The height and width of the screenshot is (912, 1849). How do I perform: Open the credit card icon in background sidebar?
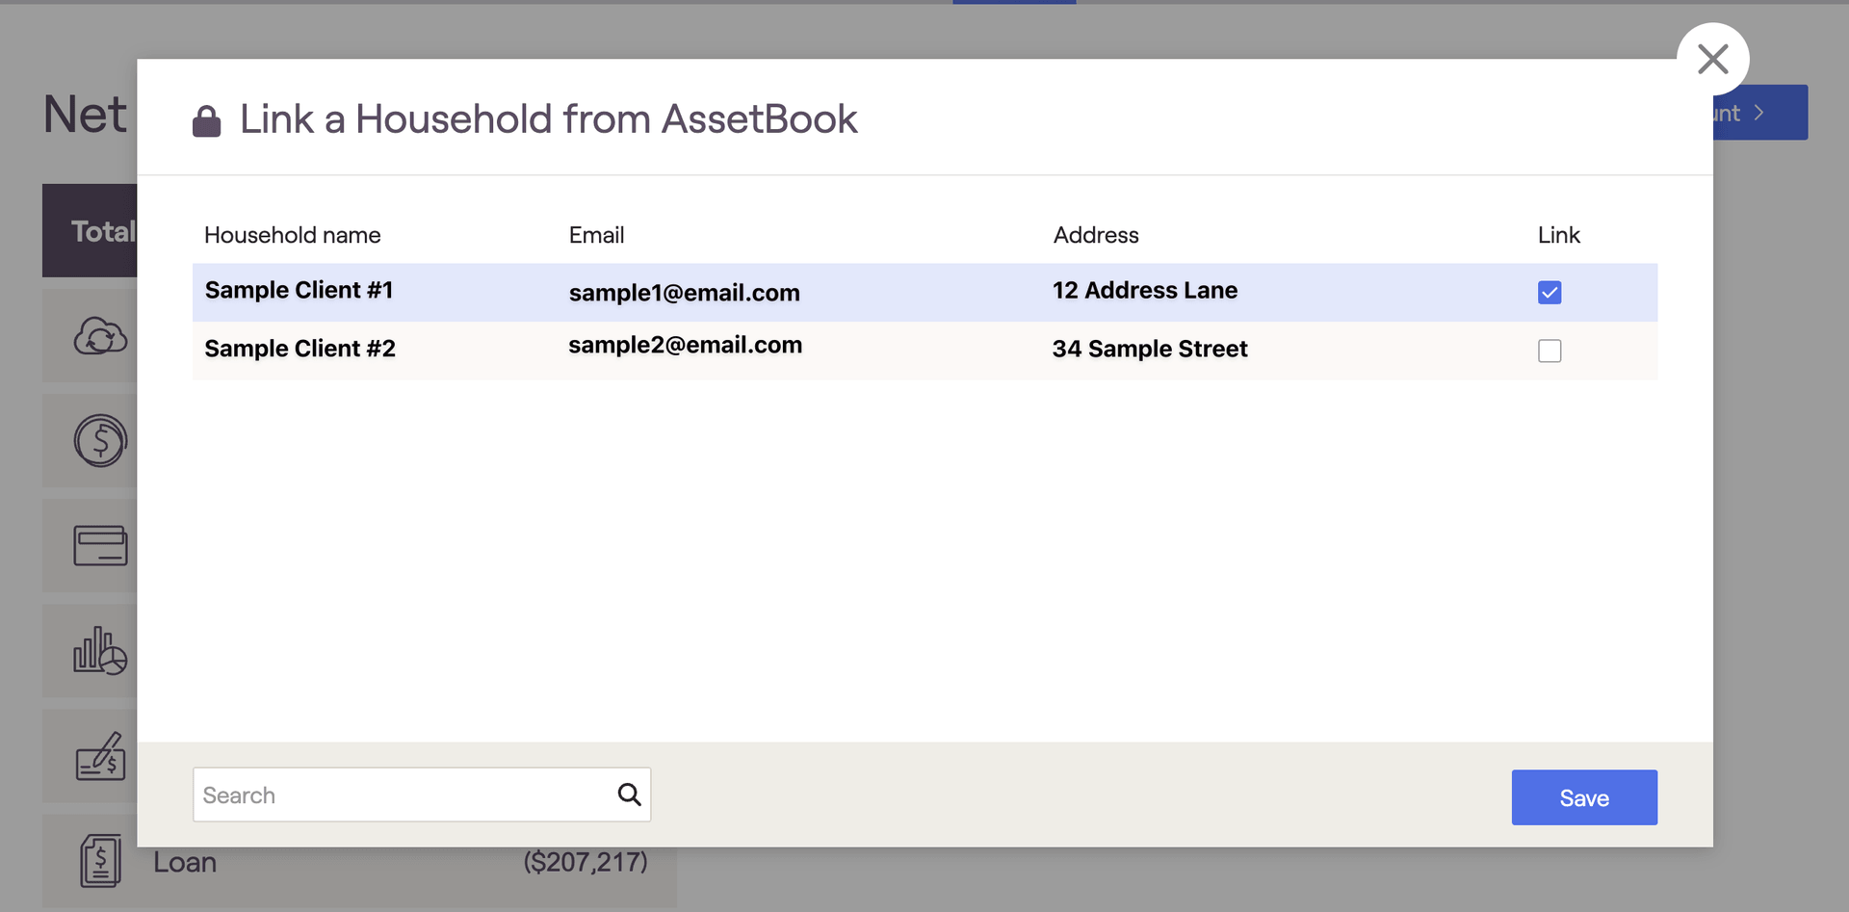[x=100, y=545]
